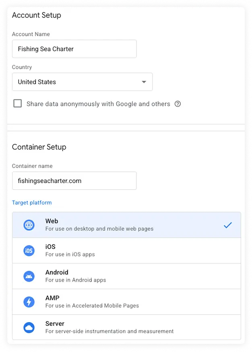Viewport: 252px width, 352px height.
Task: Click the Web globe icon
Action: point(29,225)
